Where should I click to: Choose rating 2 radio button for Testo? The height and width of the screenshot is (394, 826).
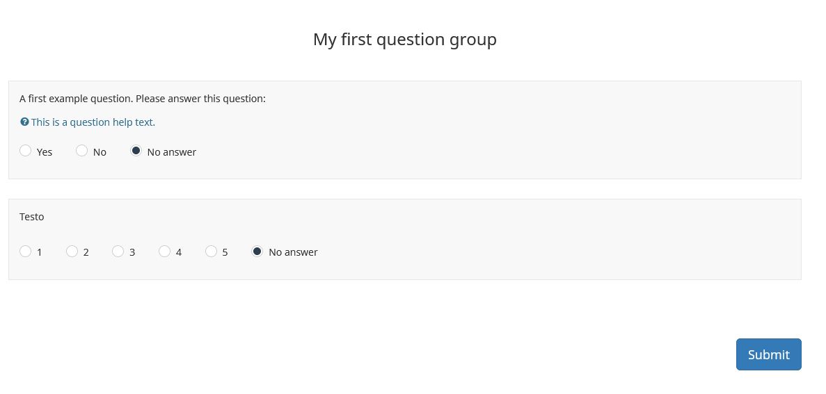click(72, 252)
